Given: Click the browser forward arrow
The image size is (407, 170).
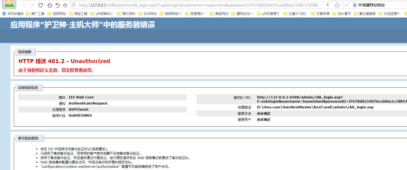Looking at the screenshot, I should click(x=32, y=5).
